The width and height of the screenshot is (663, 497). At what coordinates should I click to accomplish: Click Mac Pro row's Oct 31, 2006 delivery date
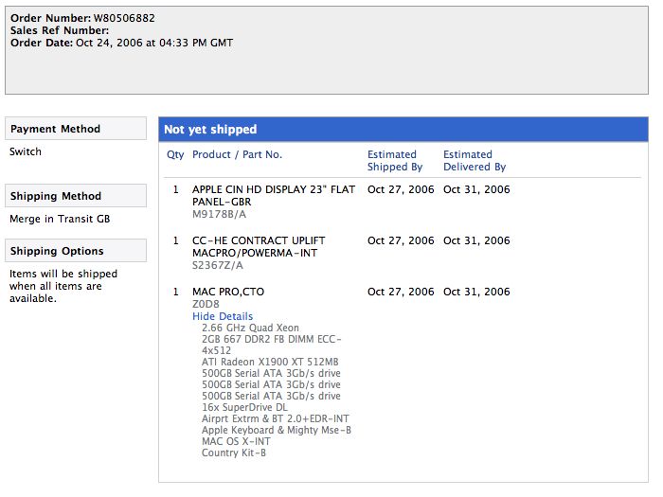click(x=476, y=292)
